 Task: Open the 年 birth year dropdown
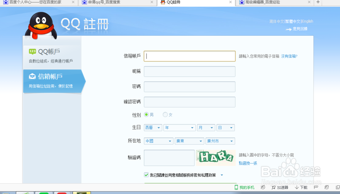pos(180,128)
